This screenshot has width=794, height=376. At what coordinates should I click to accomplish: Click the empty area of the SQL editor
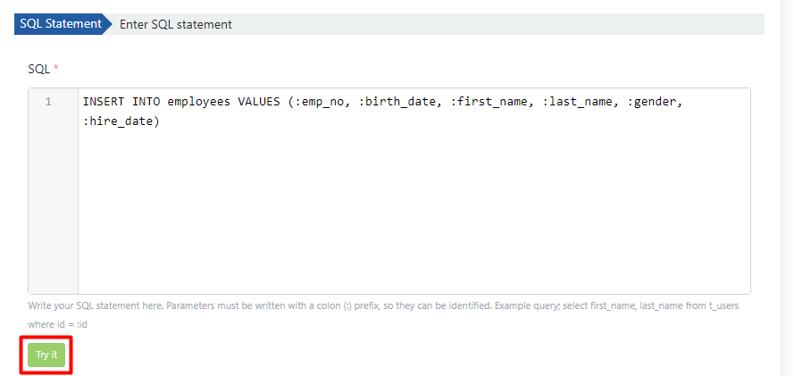(411, 214)
